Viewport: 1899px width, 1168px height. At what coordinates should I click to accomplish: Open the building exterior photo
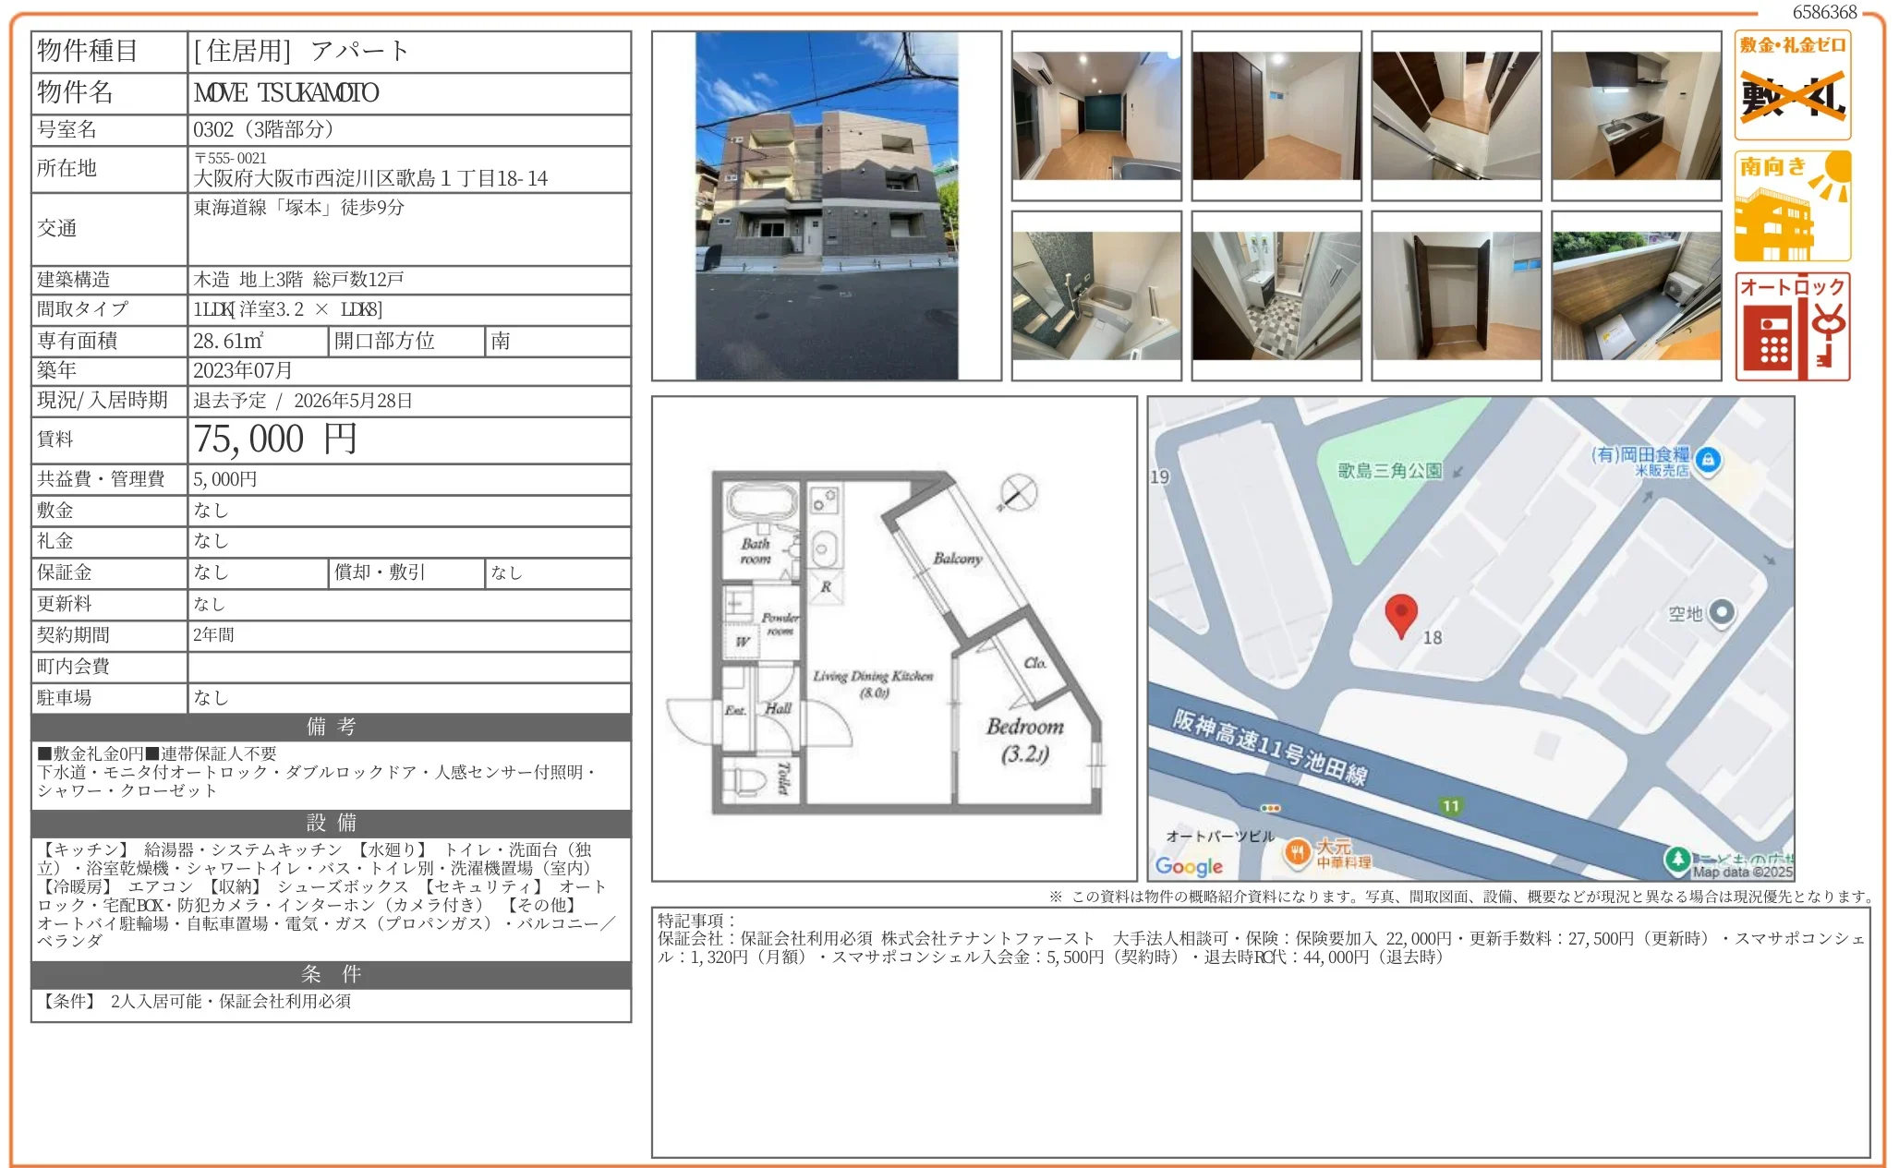[826, 206]
